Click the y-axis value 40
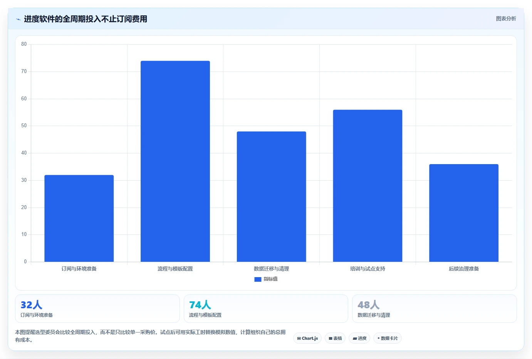 click(24, 153)
